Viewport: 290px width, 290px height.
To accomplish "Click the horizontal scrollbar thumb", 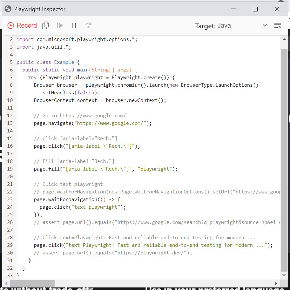I will [32, 283].
